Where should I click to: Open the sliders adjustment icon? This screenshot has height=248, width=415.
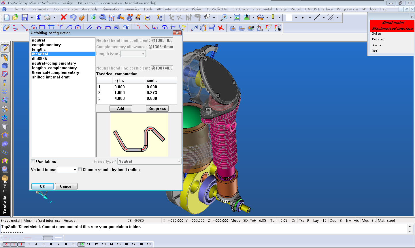[112, 18]
